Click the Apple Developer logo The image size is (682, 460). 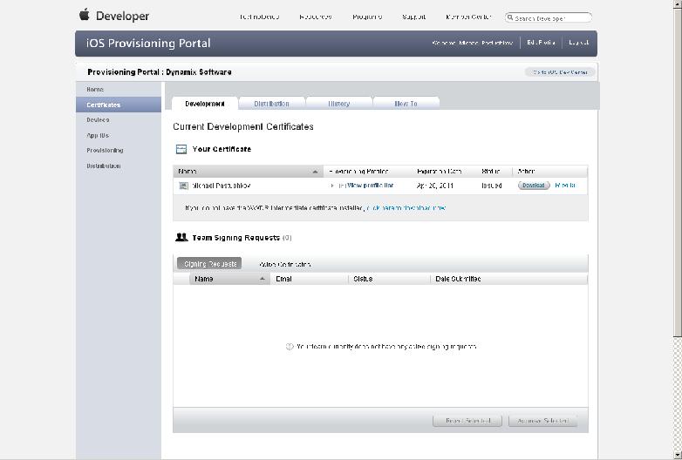(114, 16)
